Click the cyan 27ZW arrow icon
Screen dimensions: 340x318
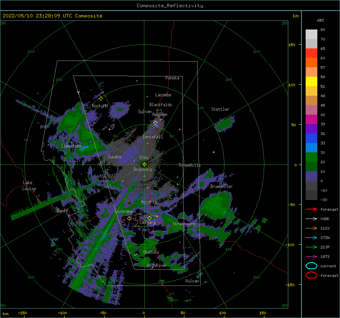coord(311,238)
